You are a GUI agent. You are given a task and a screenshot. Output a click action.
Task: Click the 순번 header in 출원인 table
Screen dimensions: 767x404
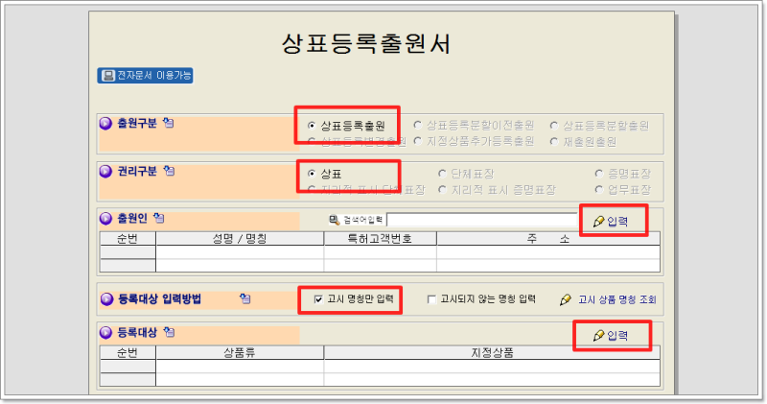coord(128,239)
